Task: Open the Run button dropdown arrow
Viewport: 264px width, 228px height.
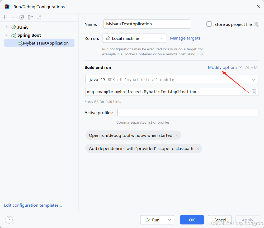Action: pos(169,220)
